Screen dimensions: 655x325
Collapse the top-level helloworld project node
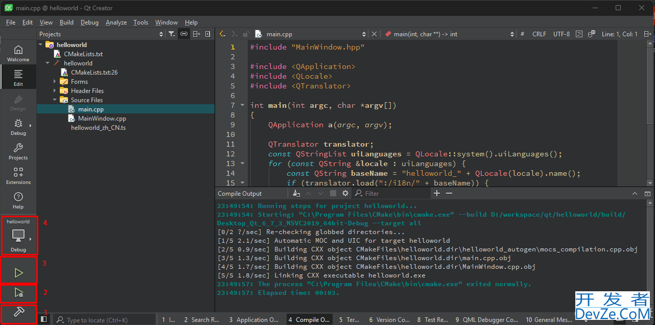(40, 45)
